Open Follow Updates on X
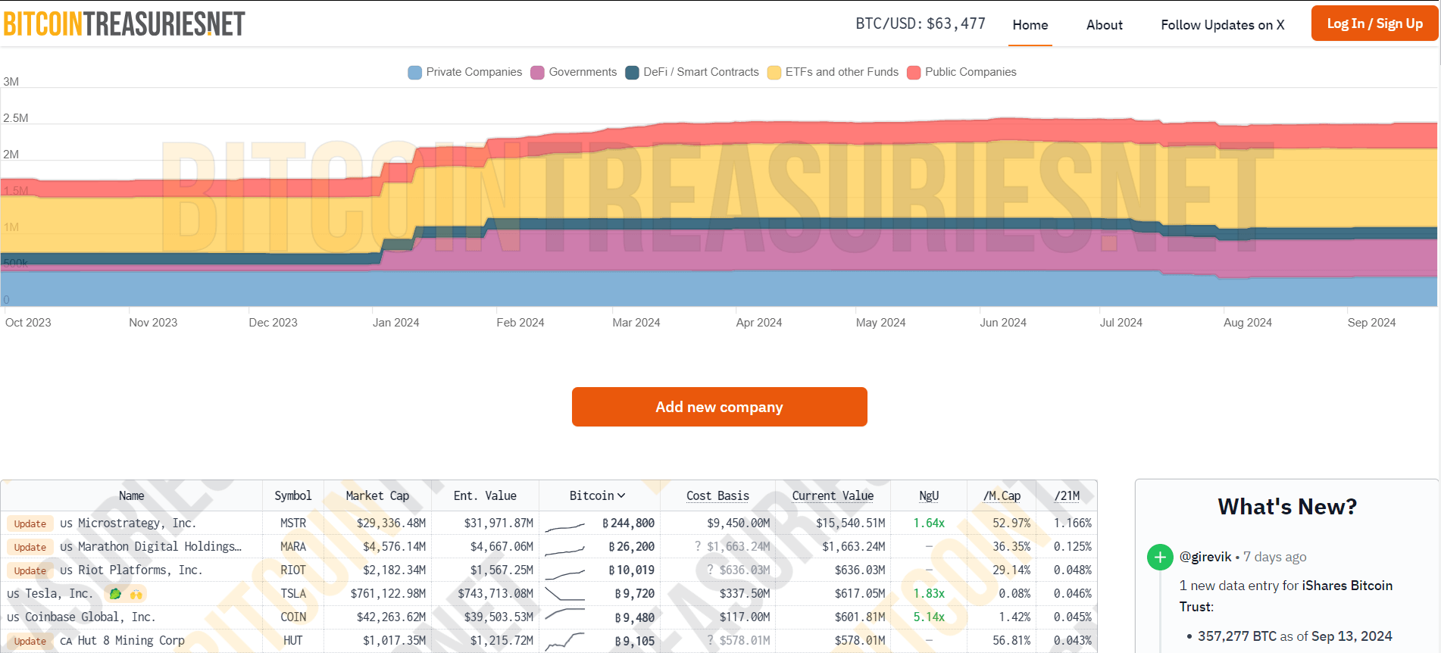Viewport: 1441px width, 653px height. click(x=1222, y=24)
